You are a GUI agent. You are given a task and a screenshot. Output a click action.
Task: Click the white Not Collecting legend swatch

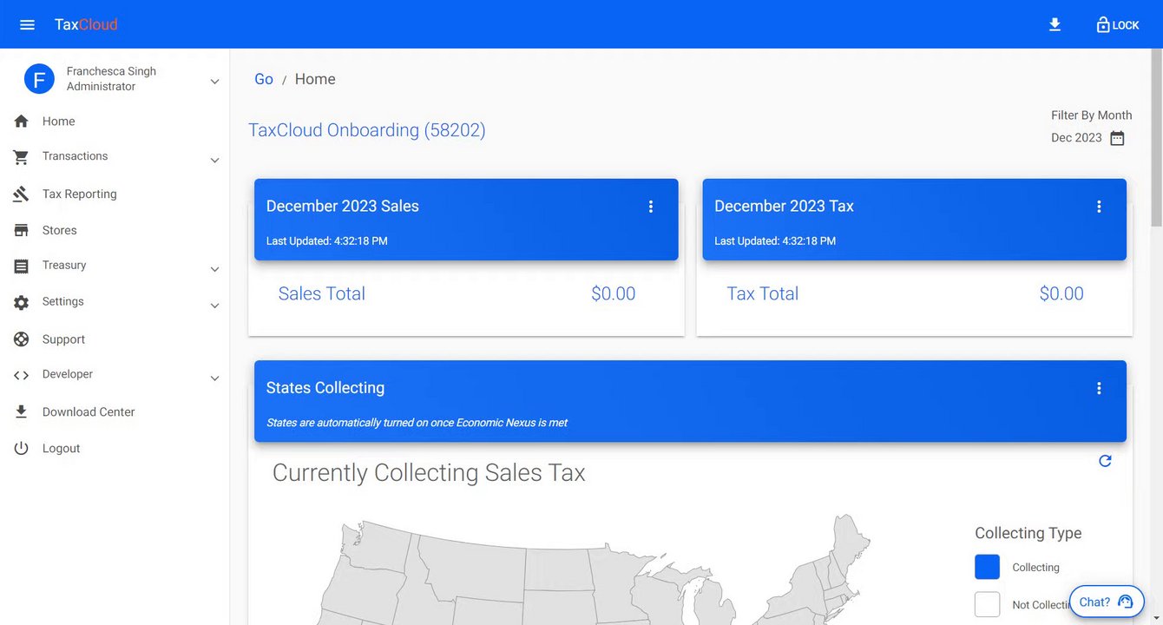click(x=987, y=604)
